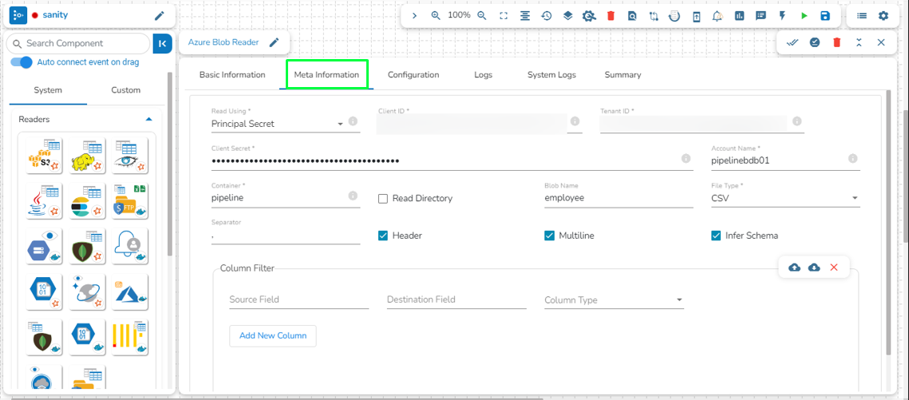Screen dimensions: 909x400
Task: Click the zoom in magnifier icon
Action: click(436, 16)
